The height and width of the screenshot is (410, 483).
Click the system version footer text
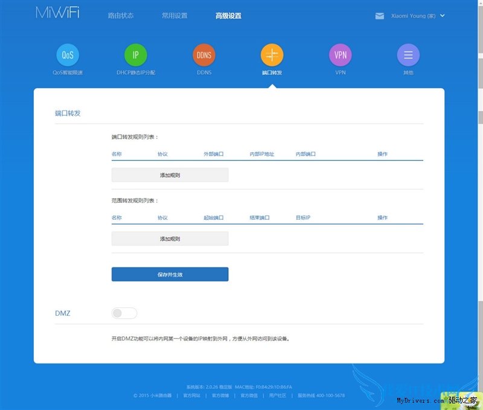coord(209,387)
